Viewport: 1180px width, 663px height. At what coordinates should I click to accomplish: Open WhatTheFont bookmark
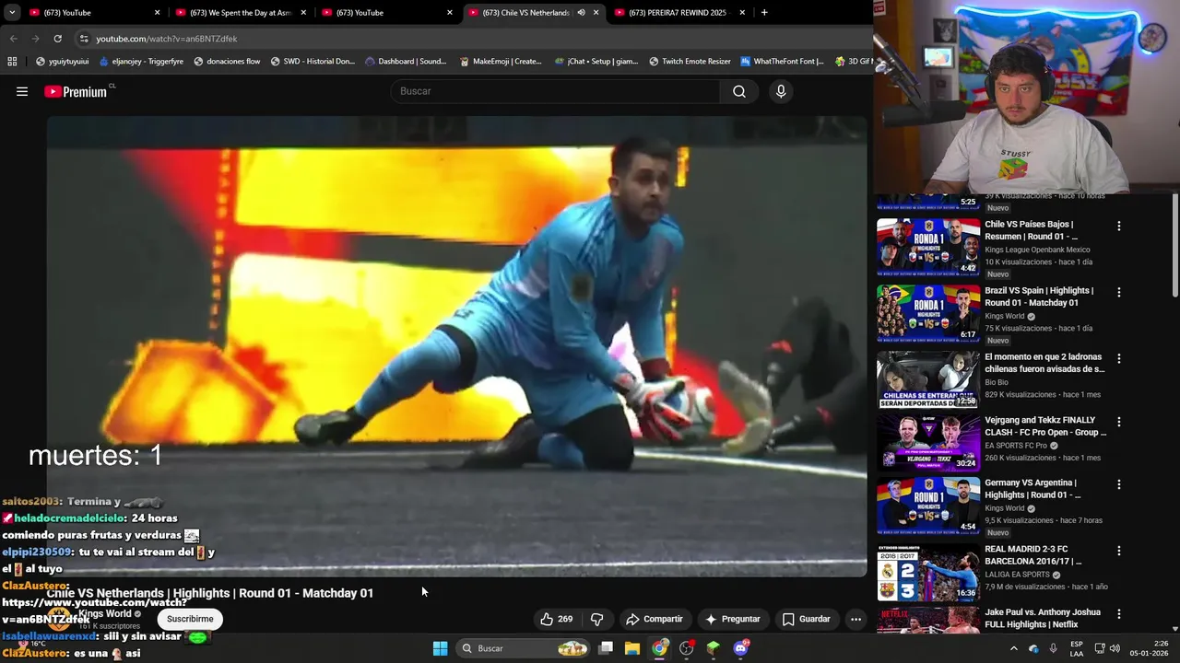[782, 62]
